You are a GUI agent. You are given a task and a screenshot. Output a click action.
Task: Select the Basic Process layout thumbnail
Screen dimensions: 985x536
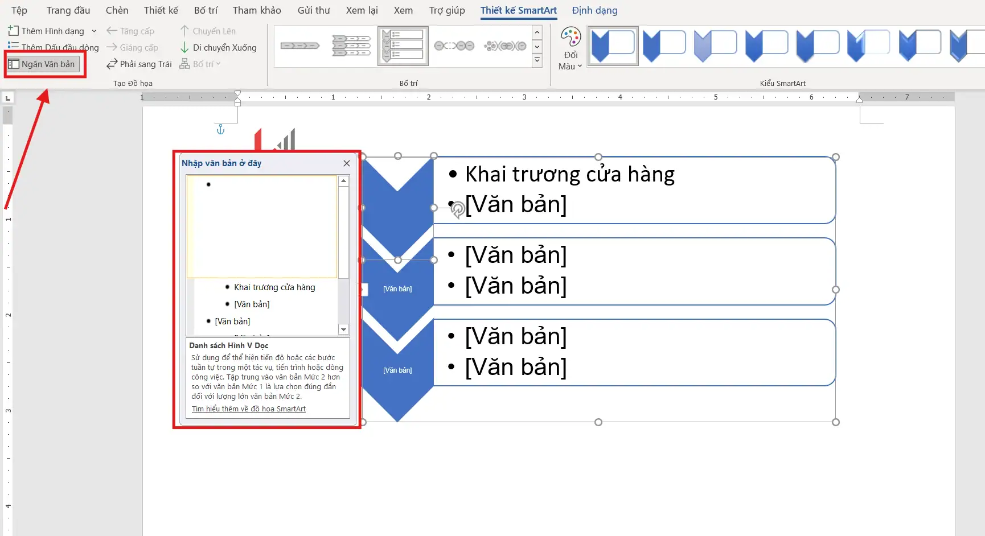click(300, 46)
